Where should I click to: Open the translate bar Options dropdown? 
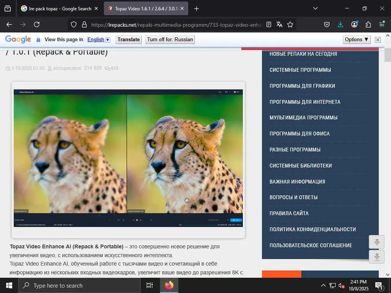click(357, 40)
